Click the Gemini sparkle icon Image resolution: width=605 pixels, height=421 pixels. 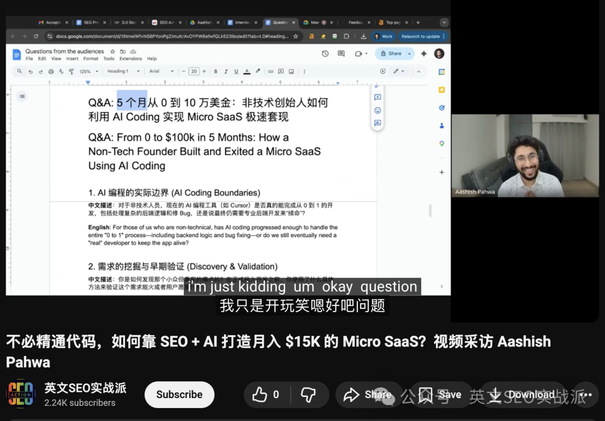point(424,54)
